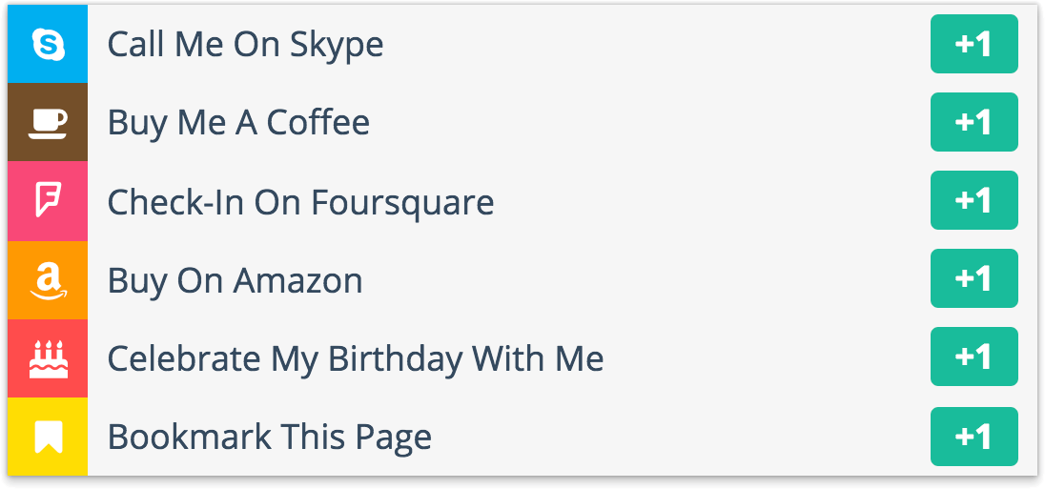The image size is (1045, 489).
Task: Add +1 to Bookmark This Page
Action: [x=973, y=437]
